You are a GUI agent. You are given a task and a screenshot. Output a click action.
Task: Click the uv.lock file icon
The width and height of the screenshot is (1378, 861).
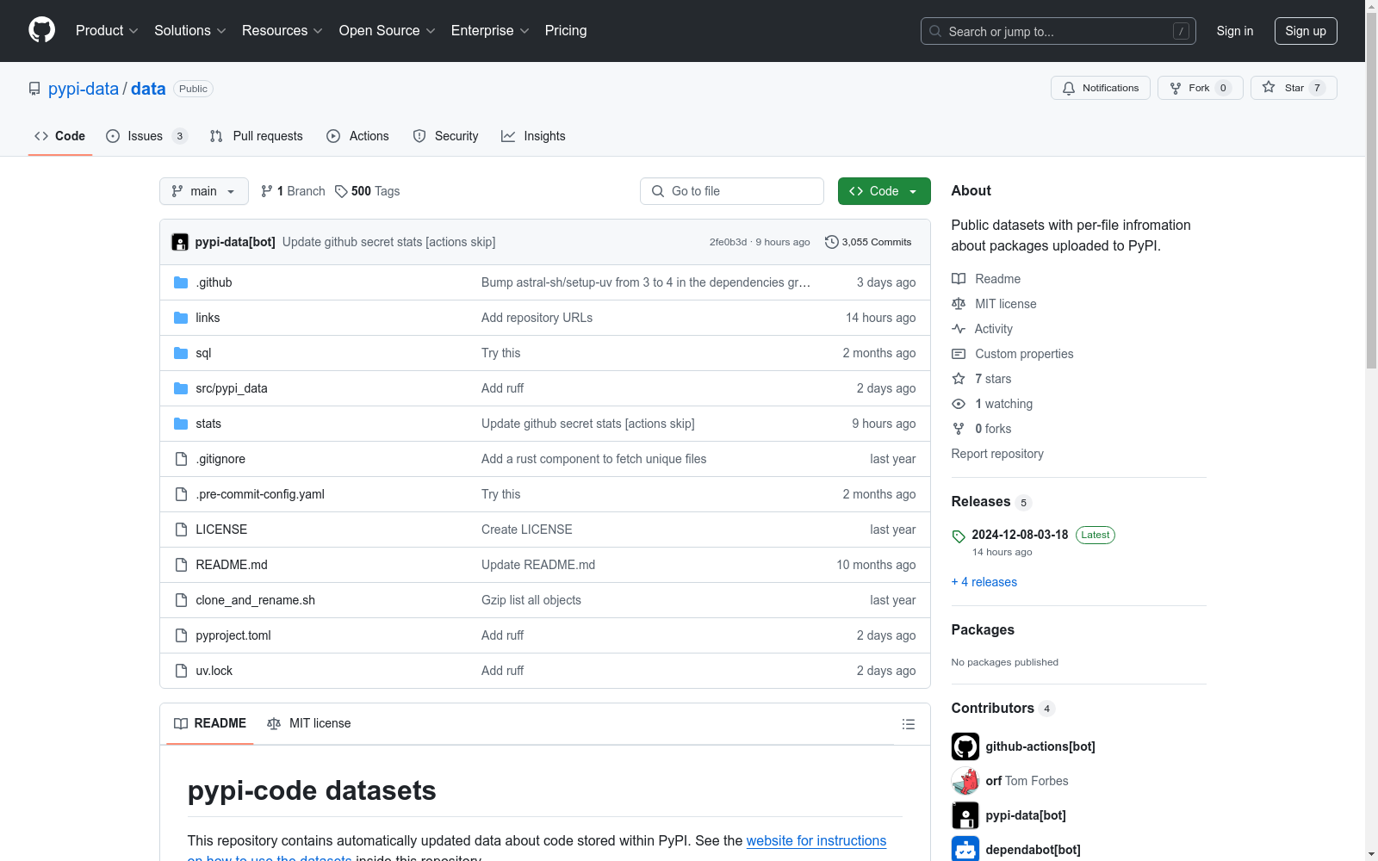point(181,671)
